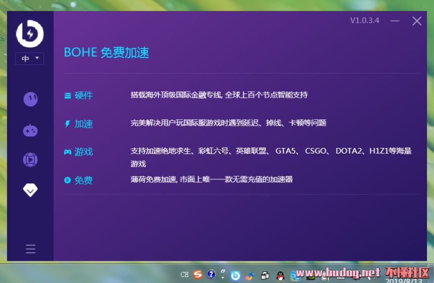Click the 游戏 feature label
This screenshot has width=434, height=283.
[84, 152]
